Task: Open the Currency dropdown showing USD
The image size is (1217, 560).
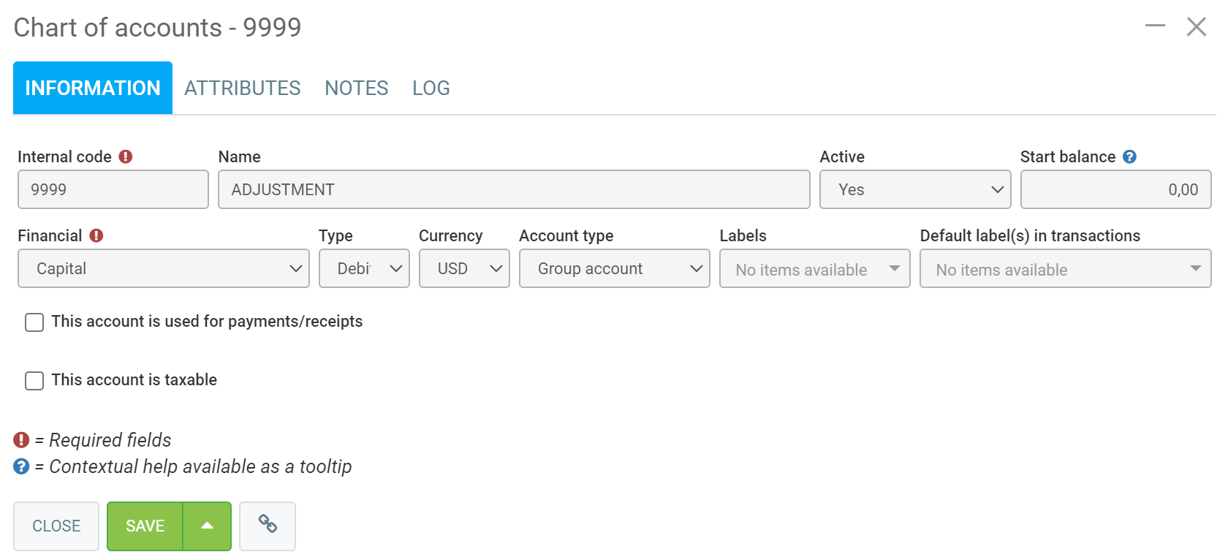Action: point(463,268)
